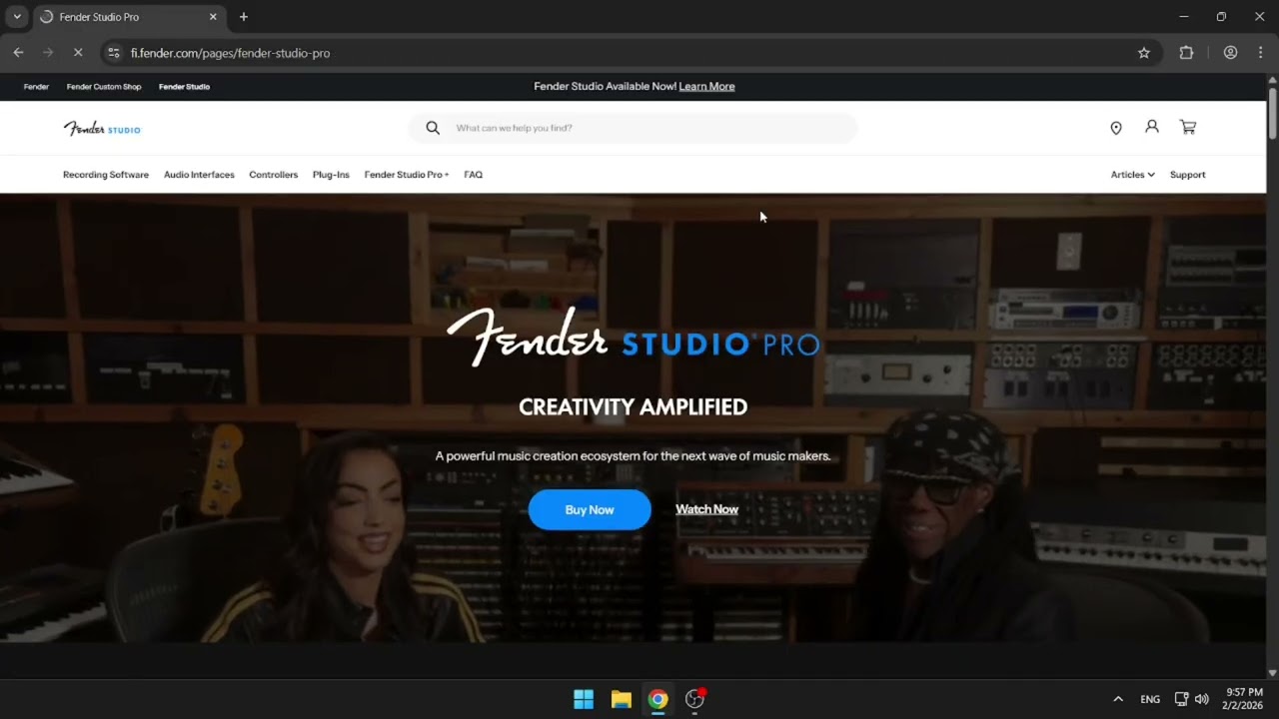Open a new browser tab

pos(243,17)
